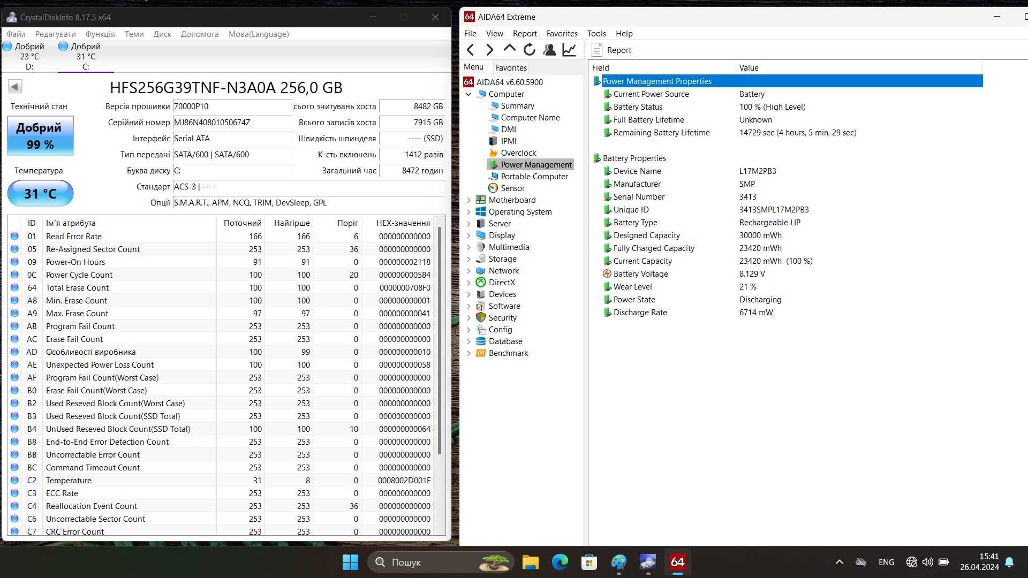This screenshot has width=1028, height=578.
Task: Click the AIDA64 forward navigation arrow icon
Action: (489, 49)
